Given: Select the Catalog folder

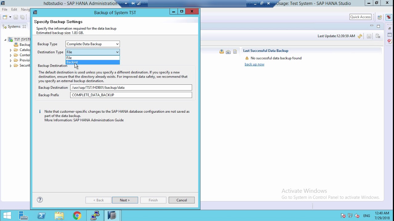Looking at the screenshot, I should click(25, 50).
